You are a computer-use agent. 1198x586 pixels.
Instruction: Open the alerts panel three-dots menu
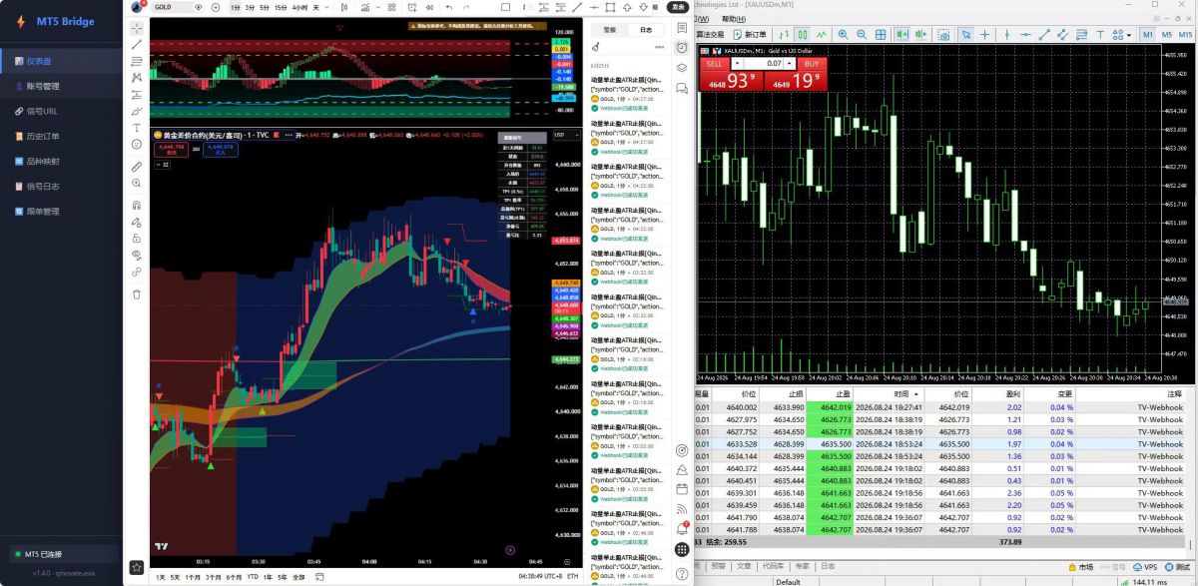pyautogui.click(x=659, y=47)
